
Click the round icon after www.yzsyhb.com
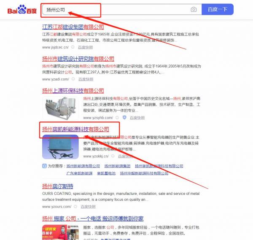pos(117,118)
